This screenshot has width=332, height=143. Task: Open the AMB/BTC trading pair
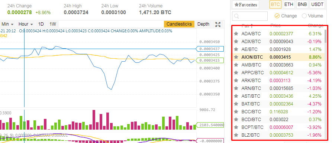click(278, 65)
